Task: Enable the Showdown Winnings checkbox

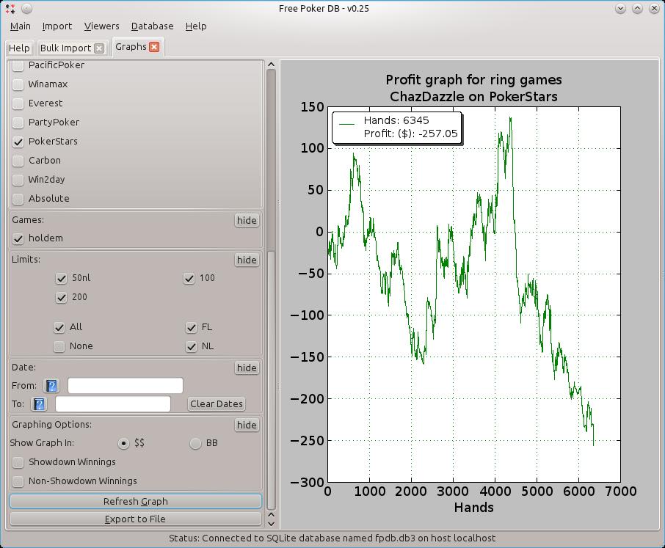Action: click(x=18, y=462)
